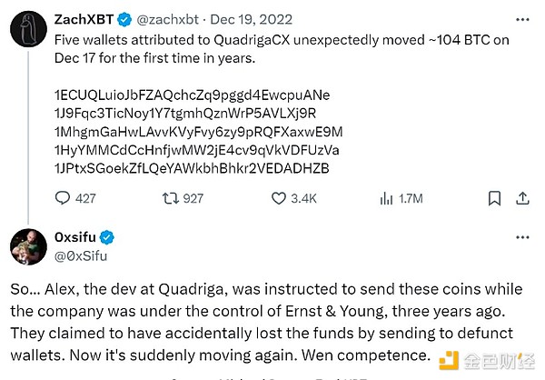Click the first wallet address 1ECUQLuio…

click(193, 95)
